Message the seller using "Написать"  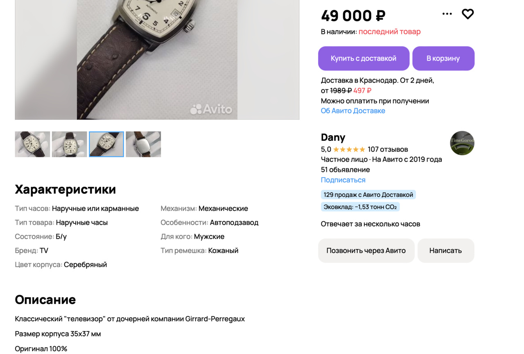(x=445, y=250)
